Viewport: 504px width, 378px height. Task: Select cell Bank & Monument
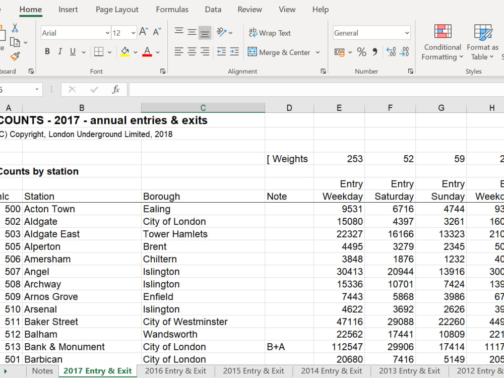click(82, 347)
